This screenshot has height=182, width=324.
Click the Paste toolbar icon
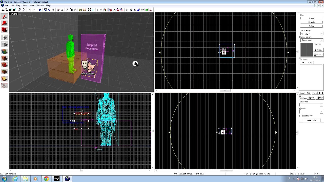click(75, 10)
